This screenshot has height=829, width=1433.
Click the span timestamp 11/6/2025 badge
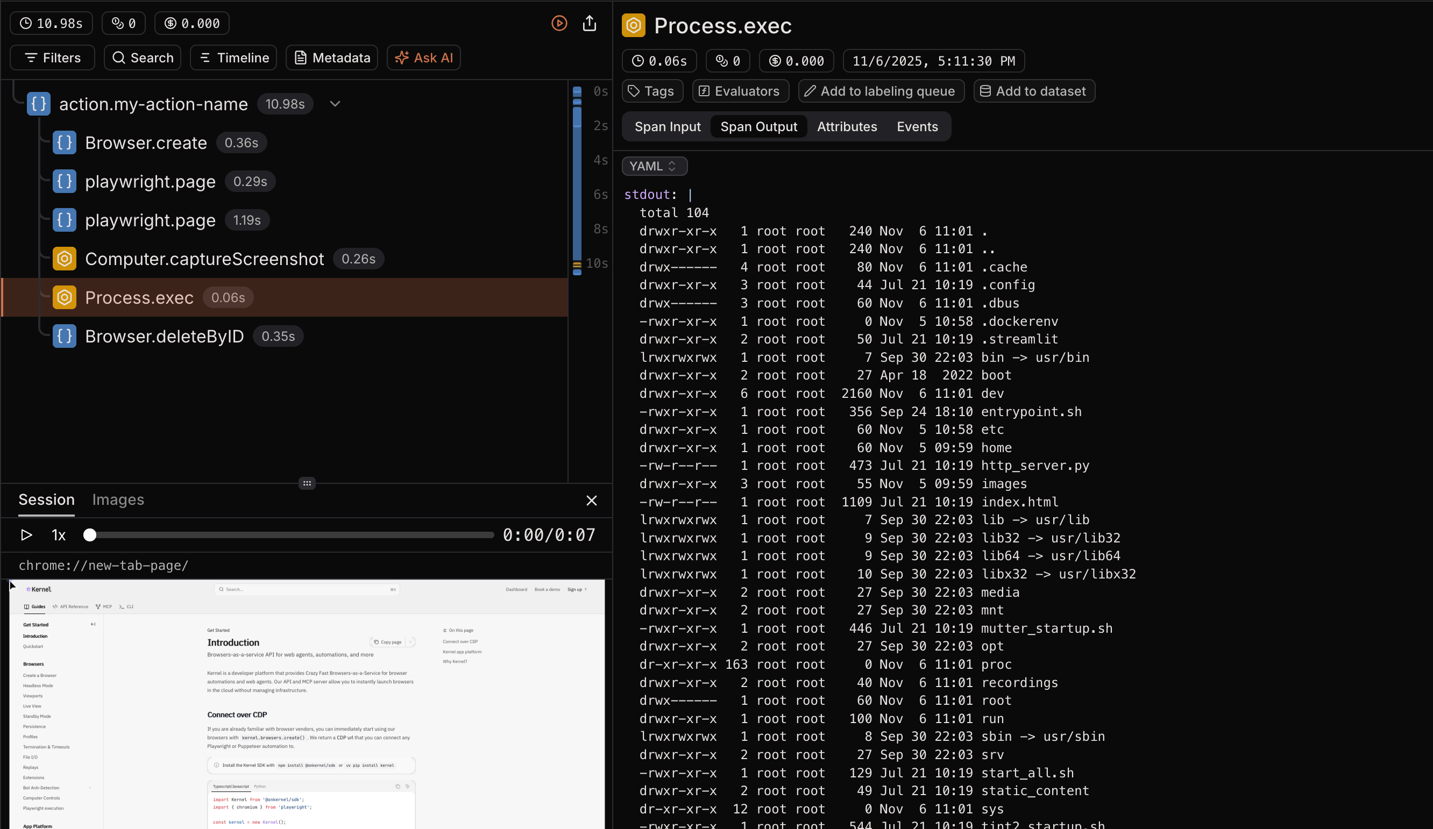933,61
